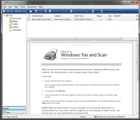Screen dimensions: 140x120
Task: Click the 'Welcome to Wind...' subject cell
Action: point(63,19)
